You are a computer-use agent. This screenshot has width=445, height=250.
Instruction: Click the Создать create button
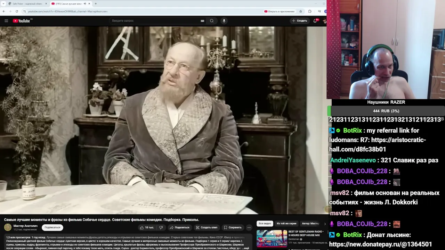pos(300,21)
